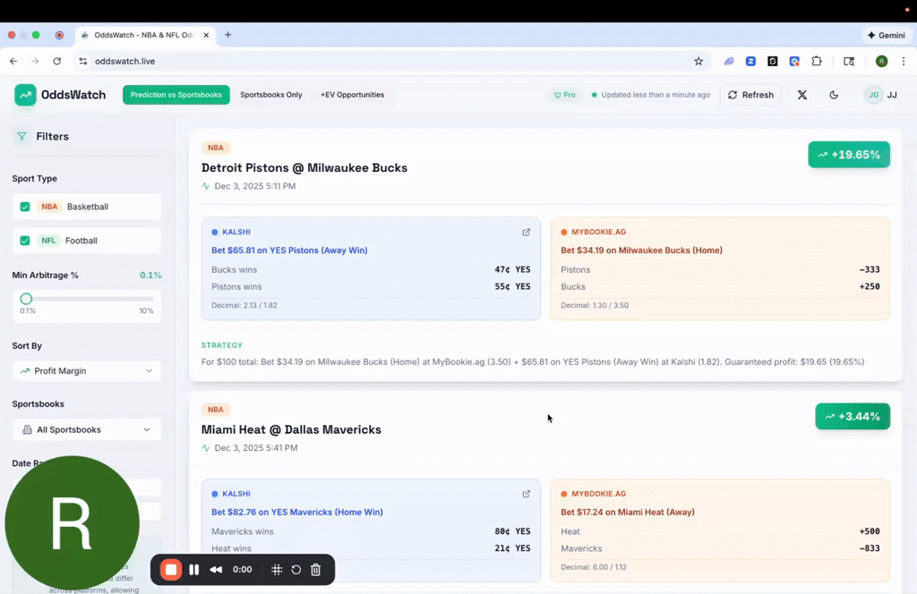Screen dimensions: 917x594
Task: Open the browser extensions puzzle icon
Action: 817,61
